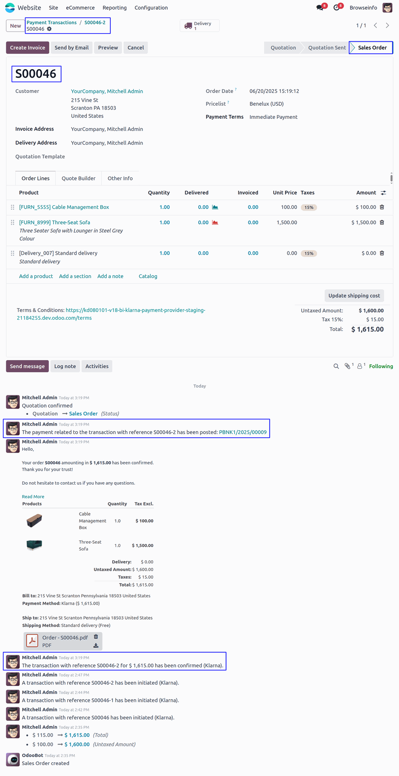Image resolution: width=399 pixels, height=776 pixels.
Task: Go to next record arrow
Action: (387, 25)
